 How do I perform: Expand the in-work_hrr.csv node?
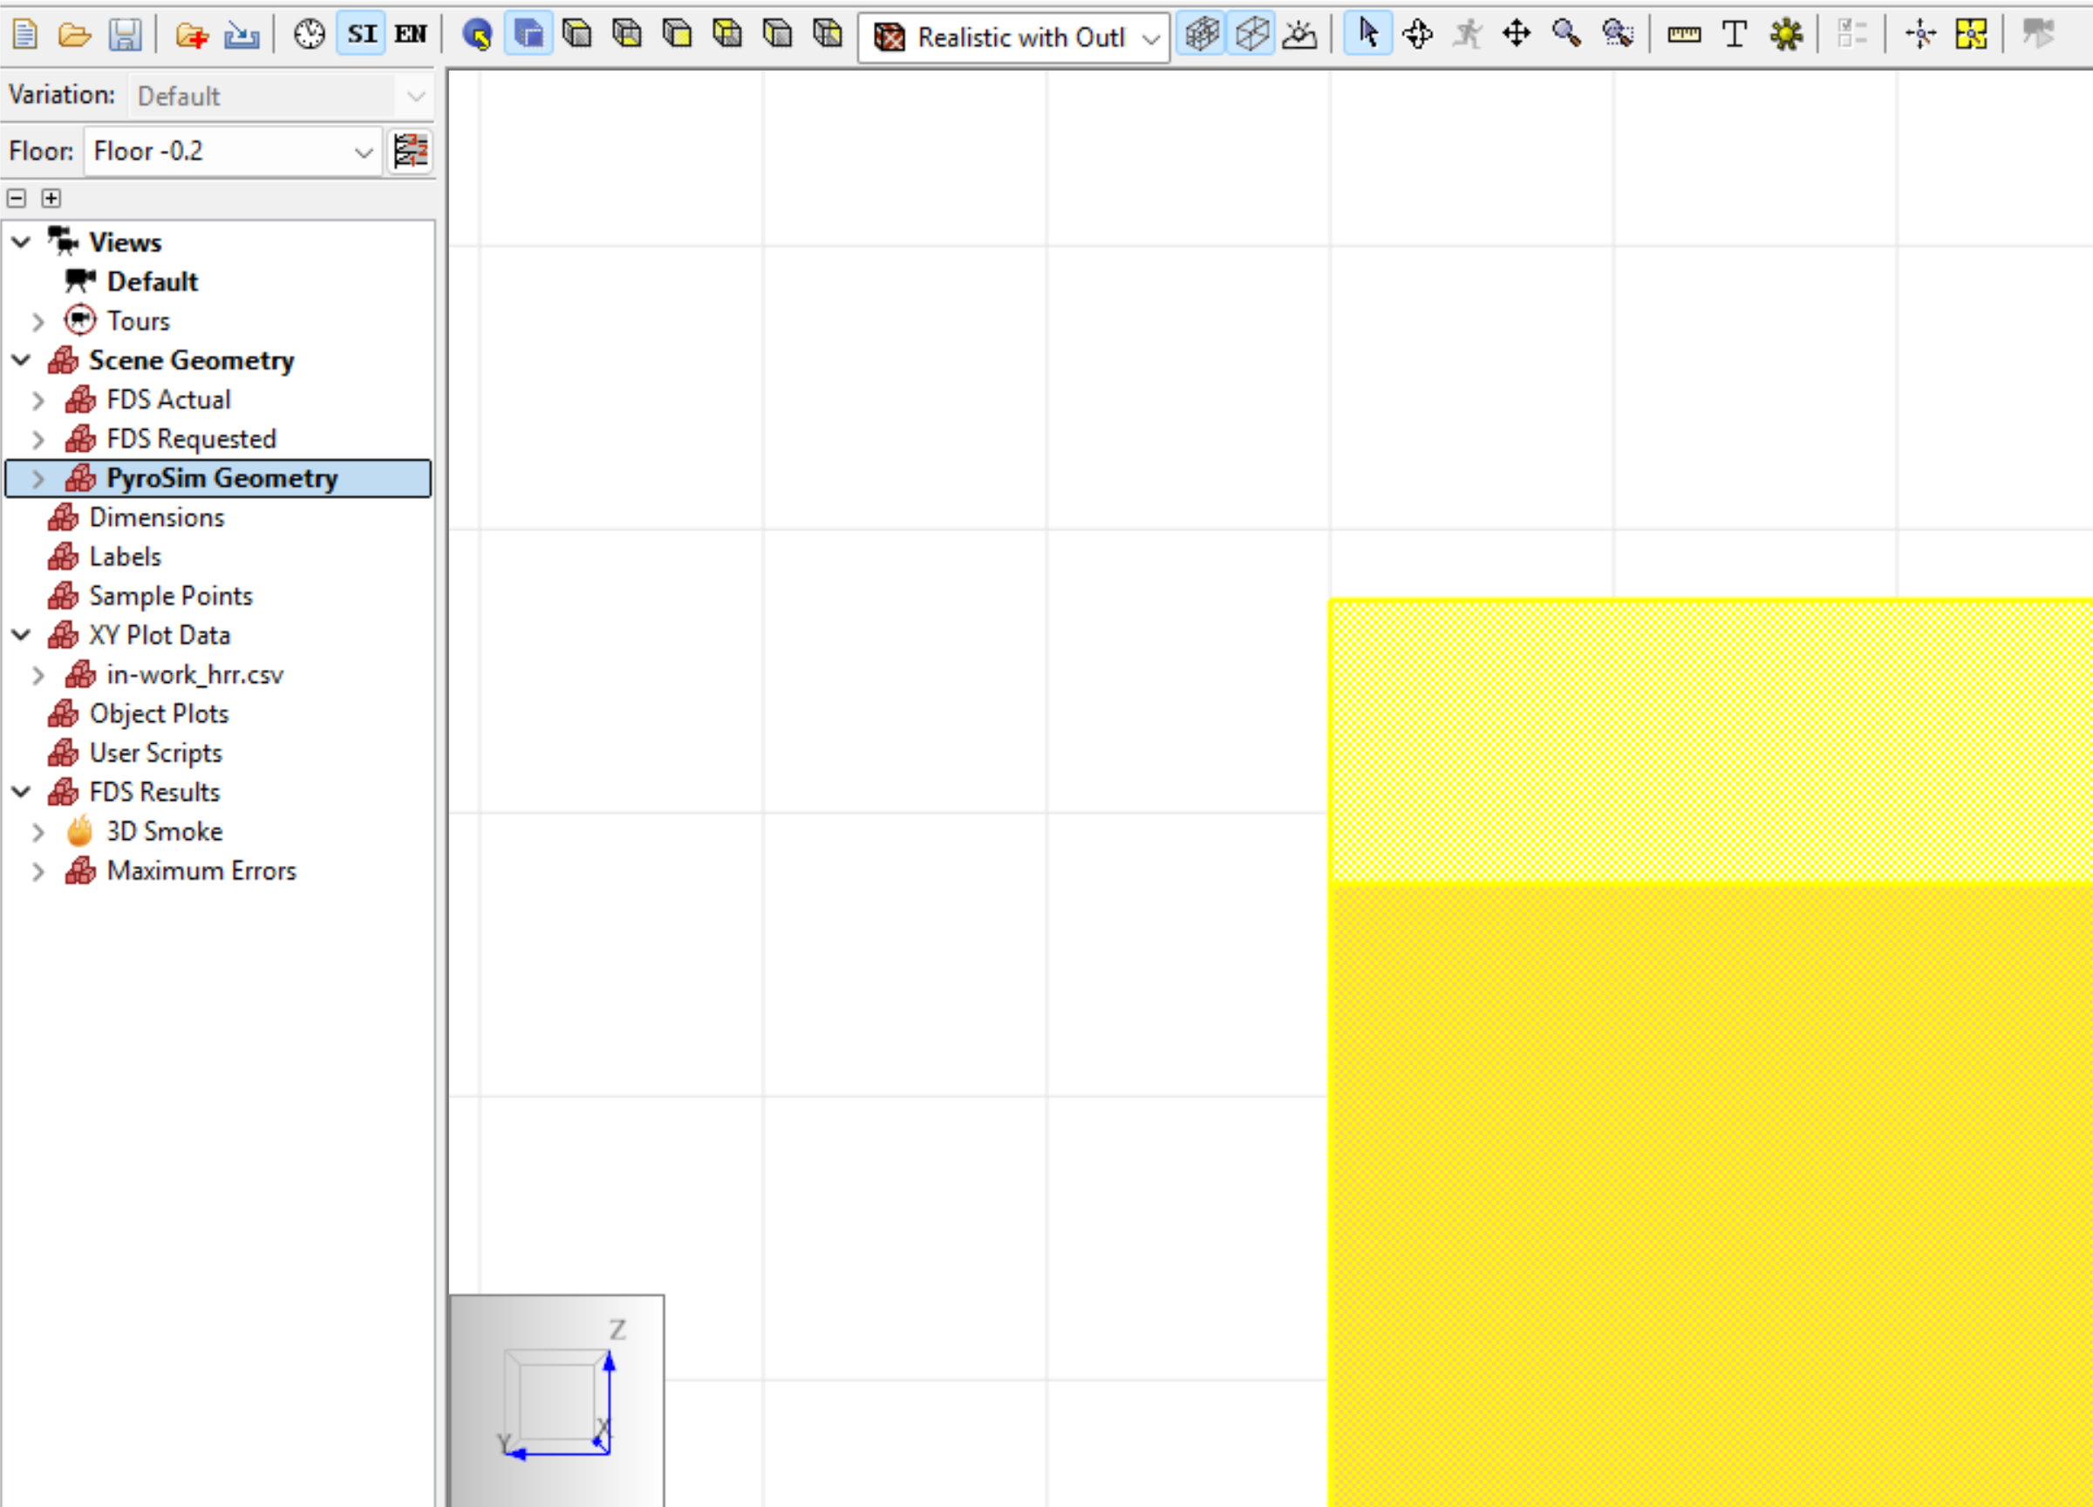(x=37, y=676)
